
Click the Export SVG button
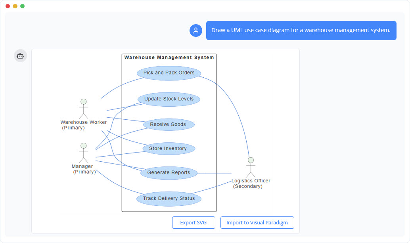(194, 222)
